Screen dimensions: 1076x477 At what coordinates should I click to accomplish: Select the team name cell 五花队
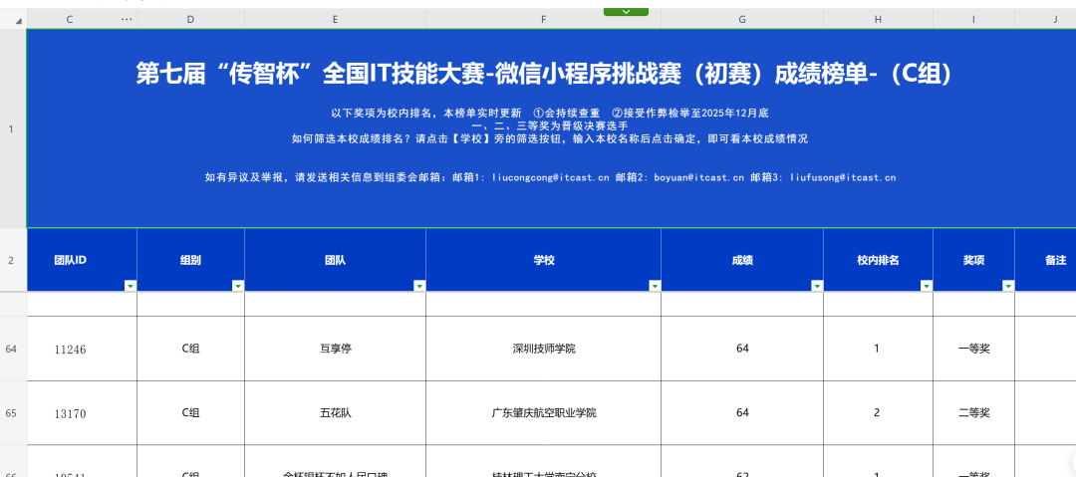[335, 412]
